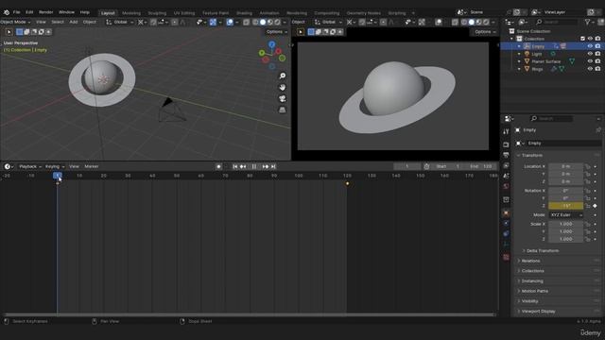Toggle auto keying record button
The width and height of the screenshot is (605, 340).
(218, 166)
